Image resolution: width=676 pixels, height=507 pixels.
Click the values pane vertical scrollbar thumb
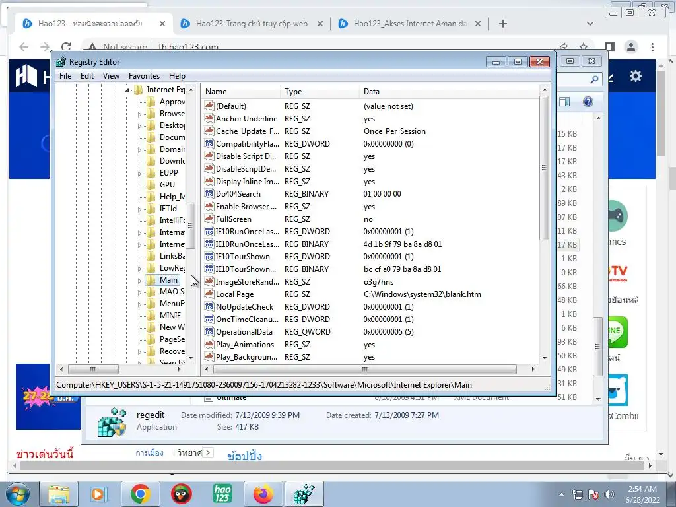(544, 168)
